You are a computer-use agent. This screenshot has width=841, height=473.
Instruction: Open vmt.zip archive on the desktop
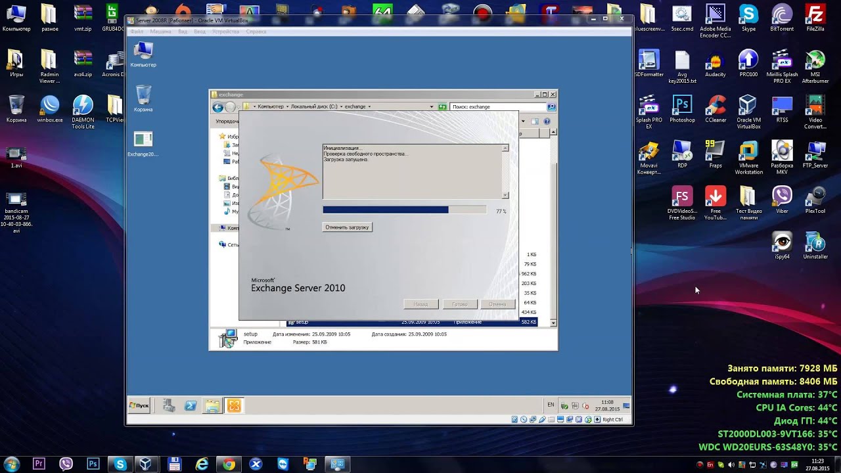coord(83,18)
